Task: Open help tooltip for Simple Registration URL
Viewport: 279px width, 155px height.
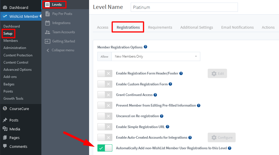Action: (x=168, y=127)
